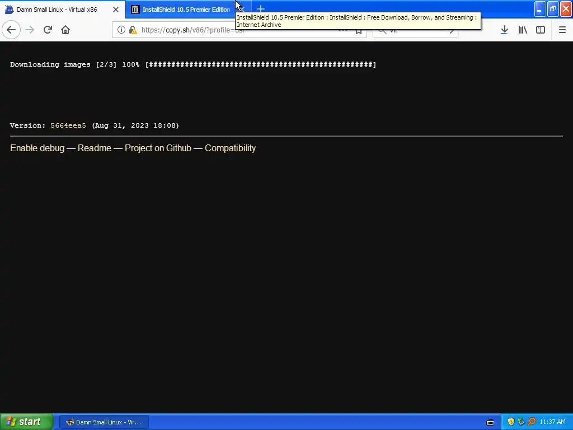Restore down the browser window
This screenshot has height=430, width=573.
coord(553,9)
